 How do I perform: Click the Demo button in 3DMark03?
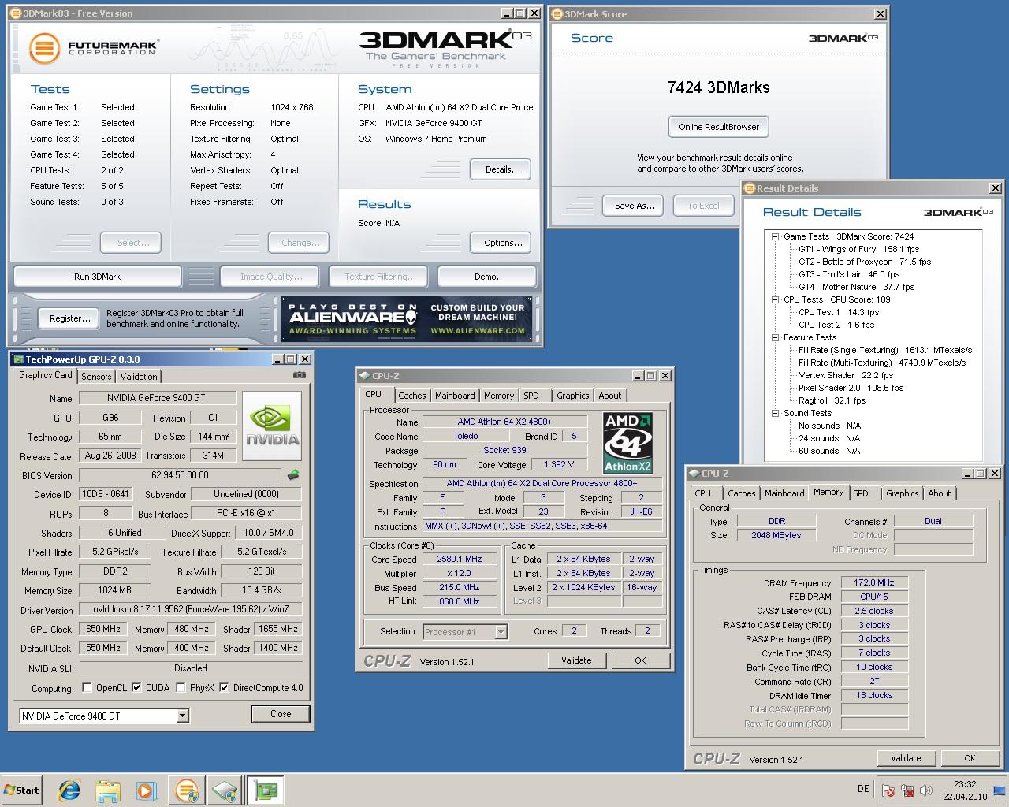point(489,277)
